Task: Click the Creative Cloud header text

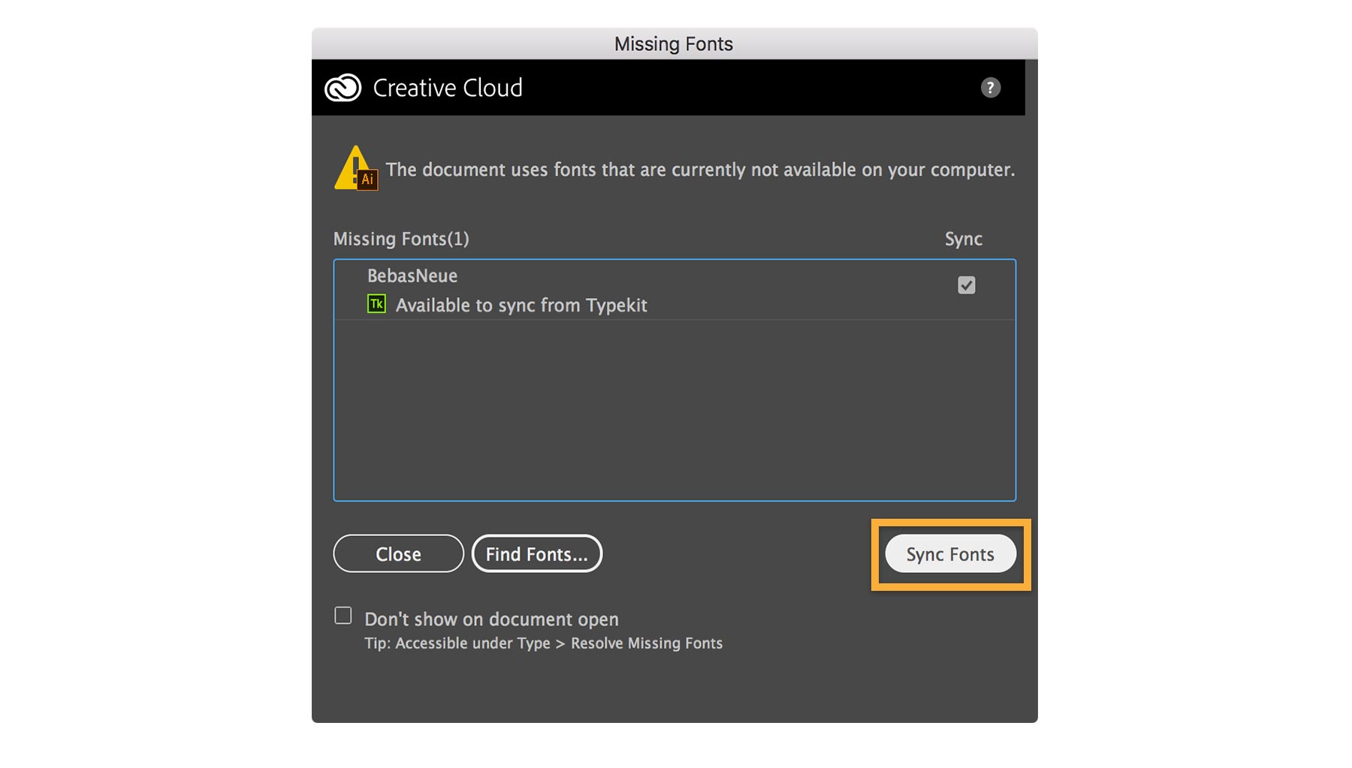Action: click(448, 88)
